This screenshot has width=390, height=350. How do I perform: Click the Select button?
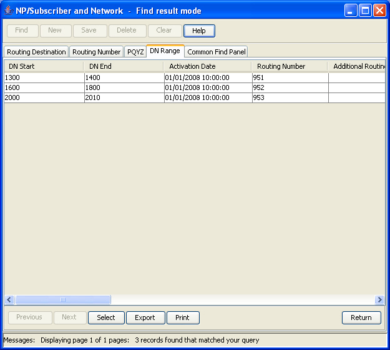pyautogui.click(x=106, y=317)
